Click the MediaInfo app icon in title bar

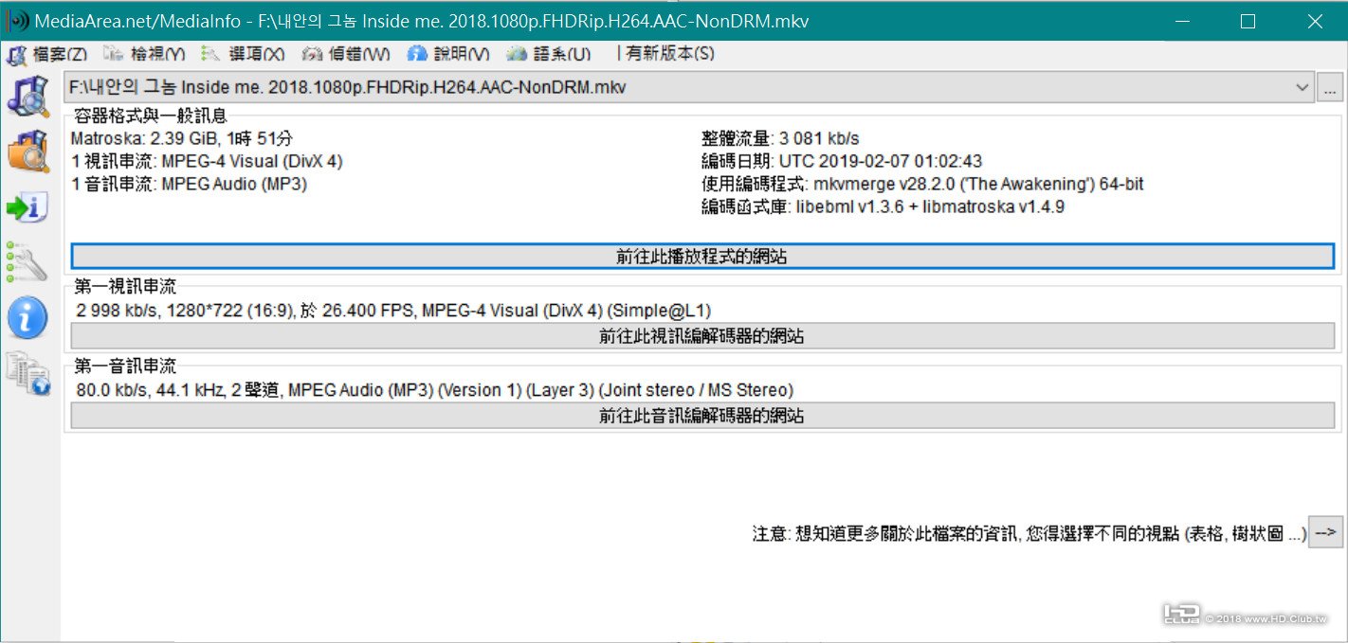17,21
